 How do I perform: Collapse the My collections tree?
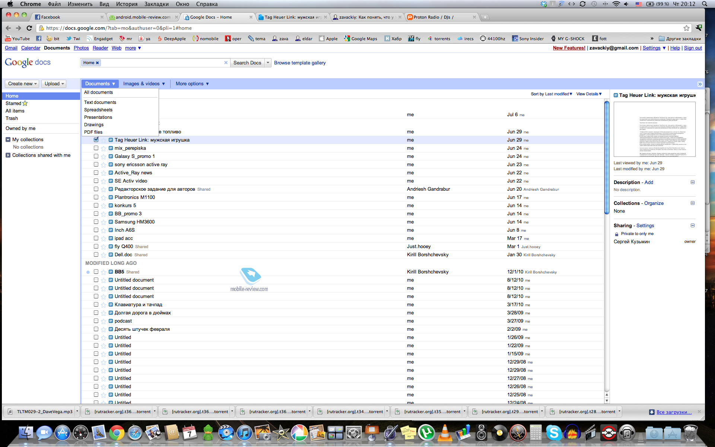(x=8, y=140)
